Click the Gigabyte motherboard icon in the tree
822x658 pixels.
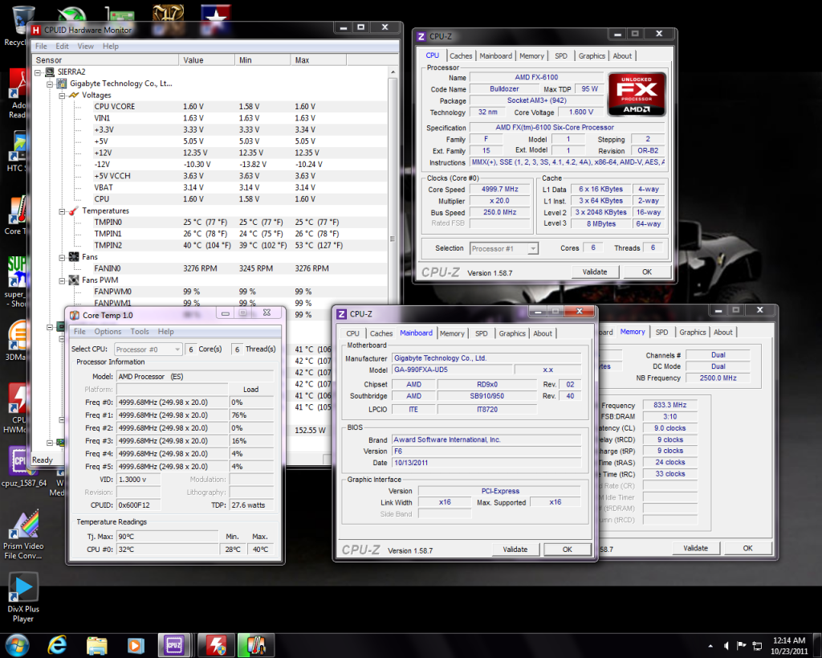[x=62, y=84]
